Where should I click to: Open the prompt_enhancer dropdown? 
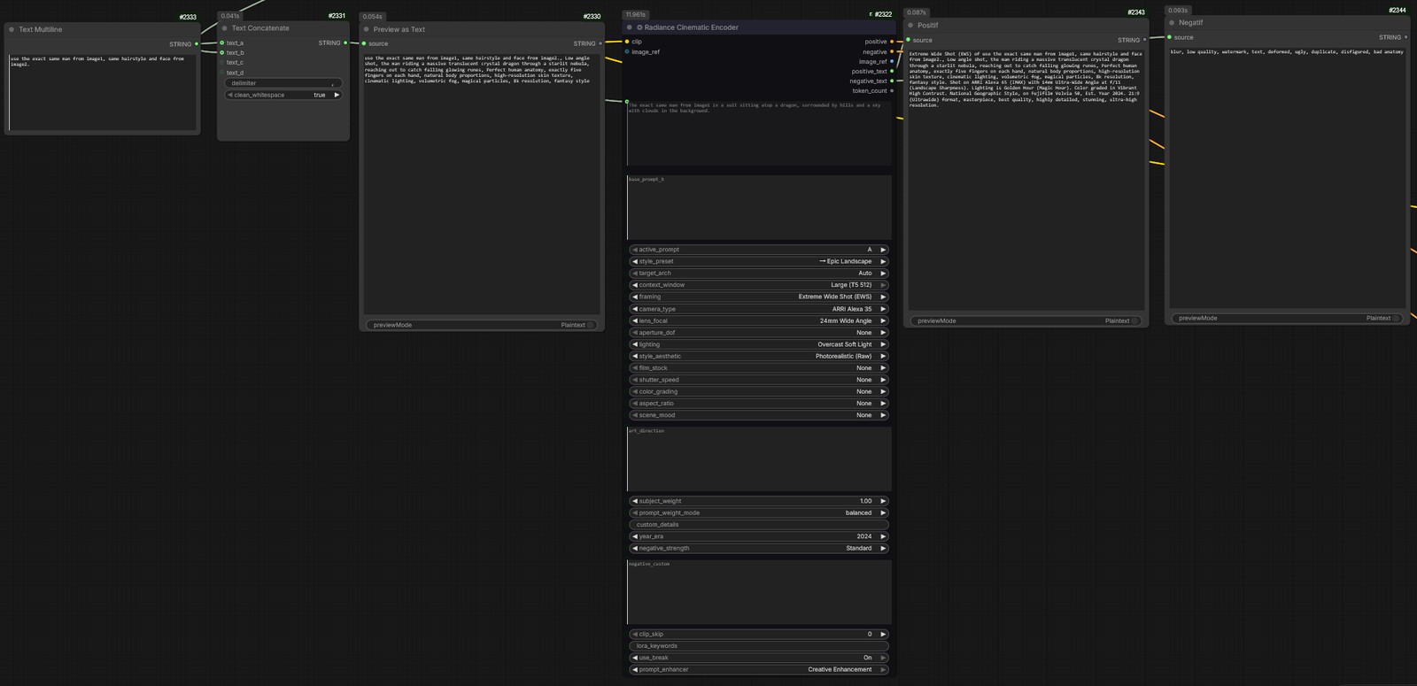pyautogui.click(x=758, y=669)
